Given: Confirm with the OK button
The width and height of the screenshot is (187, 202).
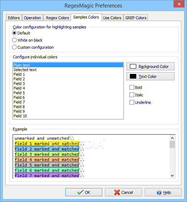Looking at the screenshot, I should [x=84, y=192].
